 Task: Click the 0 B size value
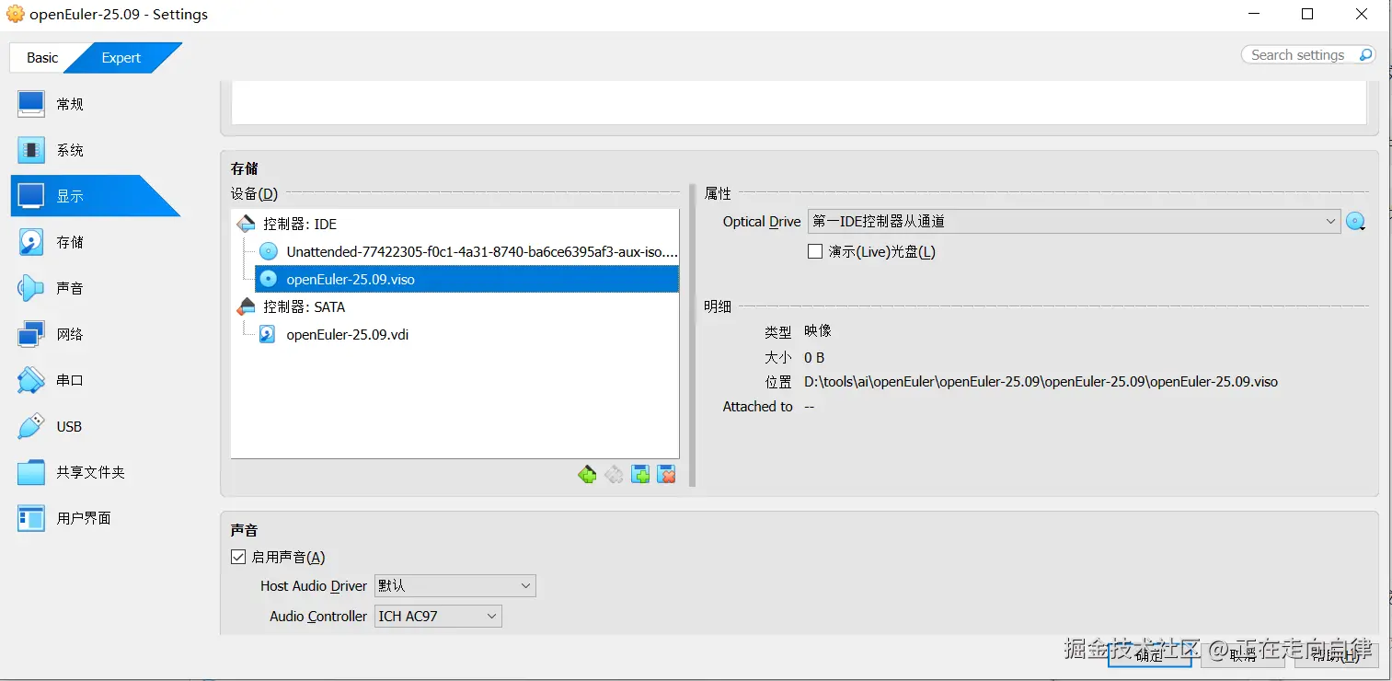[x=814, y=357]
